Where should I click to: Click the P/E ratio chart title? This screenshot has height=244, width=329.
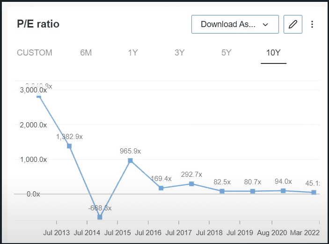(38, 24)
